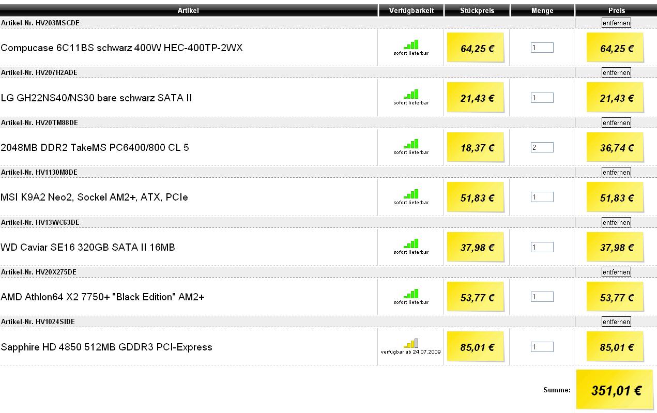Viewport: 657px width, 413px height.
Task: Click 53,77 € total in Preis column
Action: (615, 297)
